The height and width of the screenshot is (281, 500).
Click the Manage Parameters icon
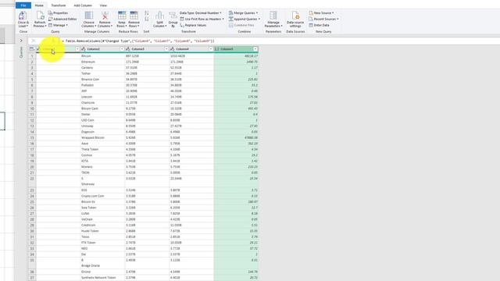click(x=273, y=16)
